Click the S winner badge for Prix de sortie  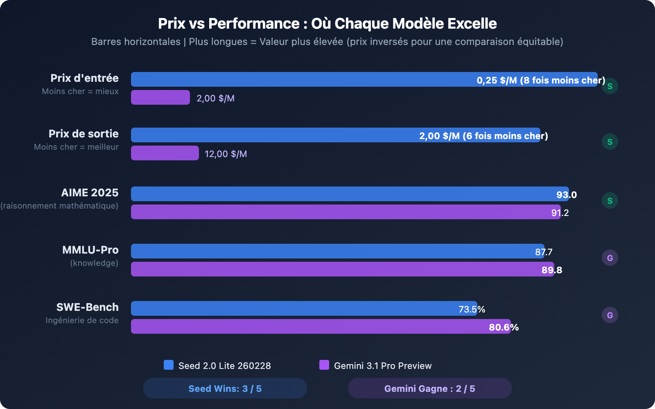tap(610, 142)
